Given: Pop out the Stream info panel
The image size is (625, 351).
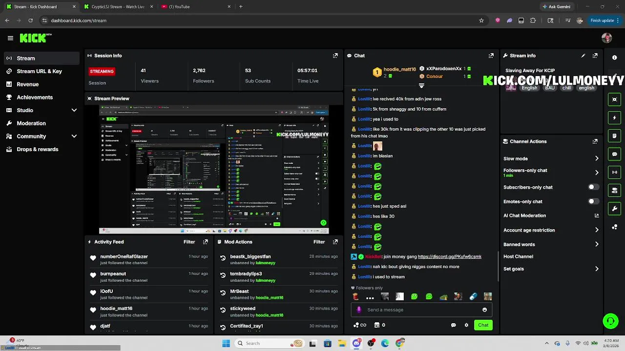Looking at the screenshot, I should pos(595,56).
